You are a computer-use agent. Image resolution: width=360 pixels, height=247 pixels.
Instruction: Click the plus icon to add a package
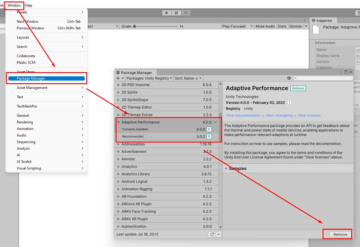coord(118,78)
